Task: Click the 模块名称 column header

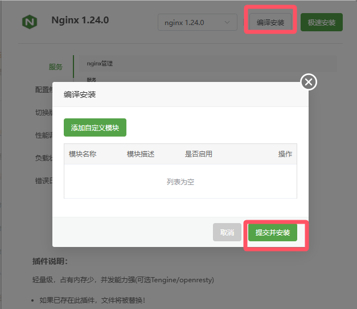Action: (x=83, y=154)
